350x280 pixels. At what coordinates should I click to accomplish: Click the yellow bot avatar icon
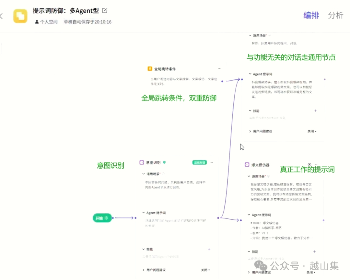click(x=20, y=16)
